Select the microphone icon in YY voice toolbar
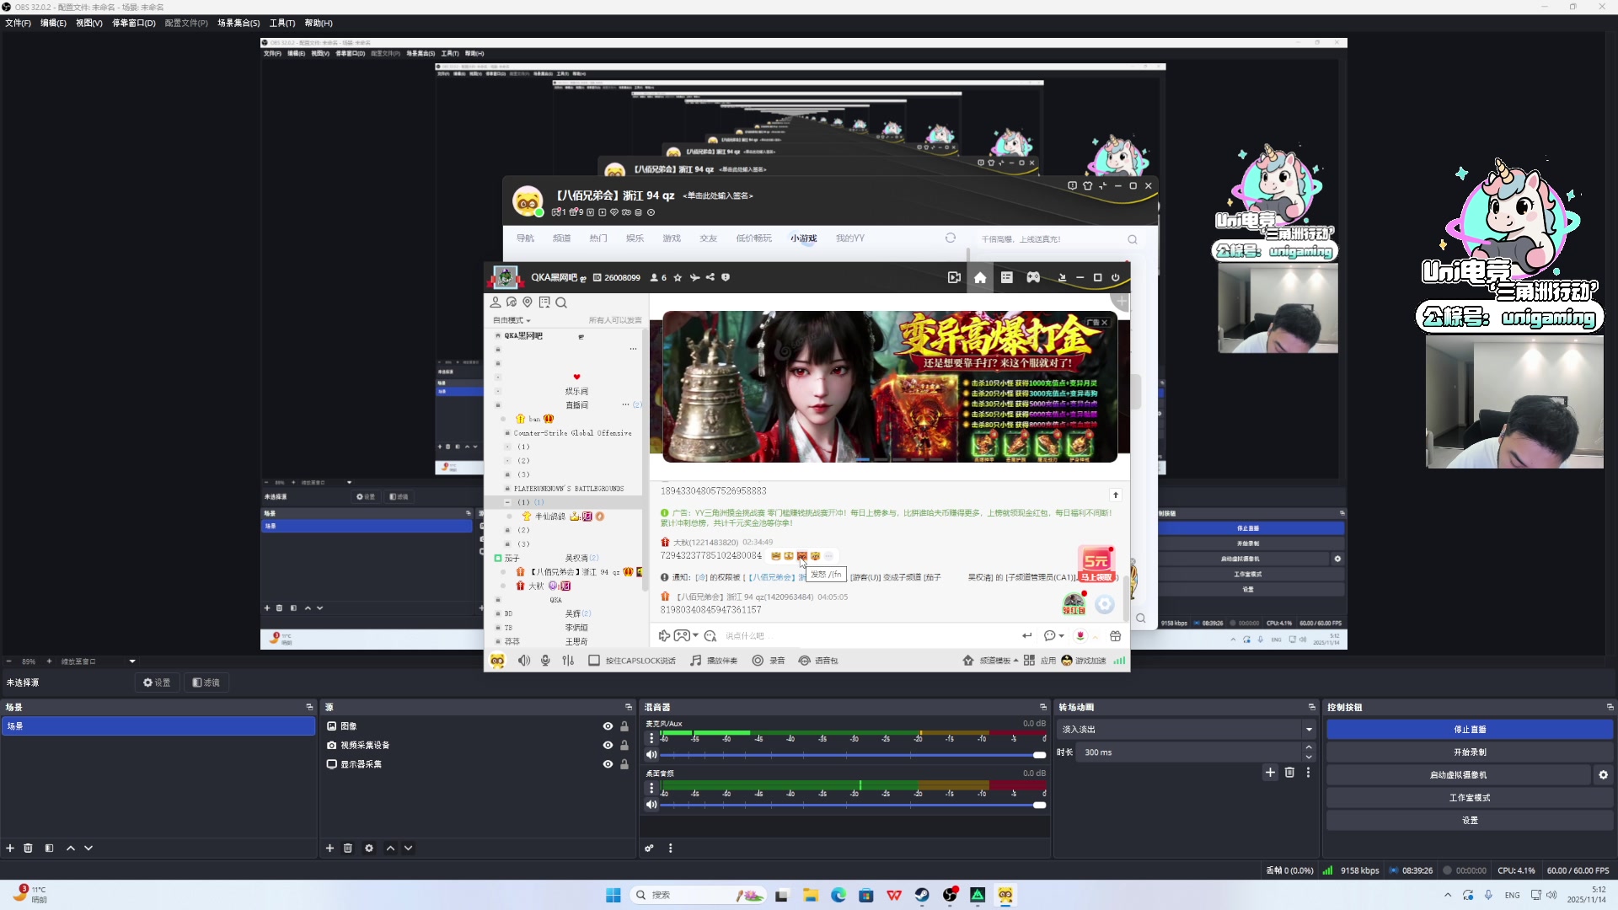This screenshot has width=1618, height=910. [x=545, y=661]
